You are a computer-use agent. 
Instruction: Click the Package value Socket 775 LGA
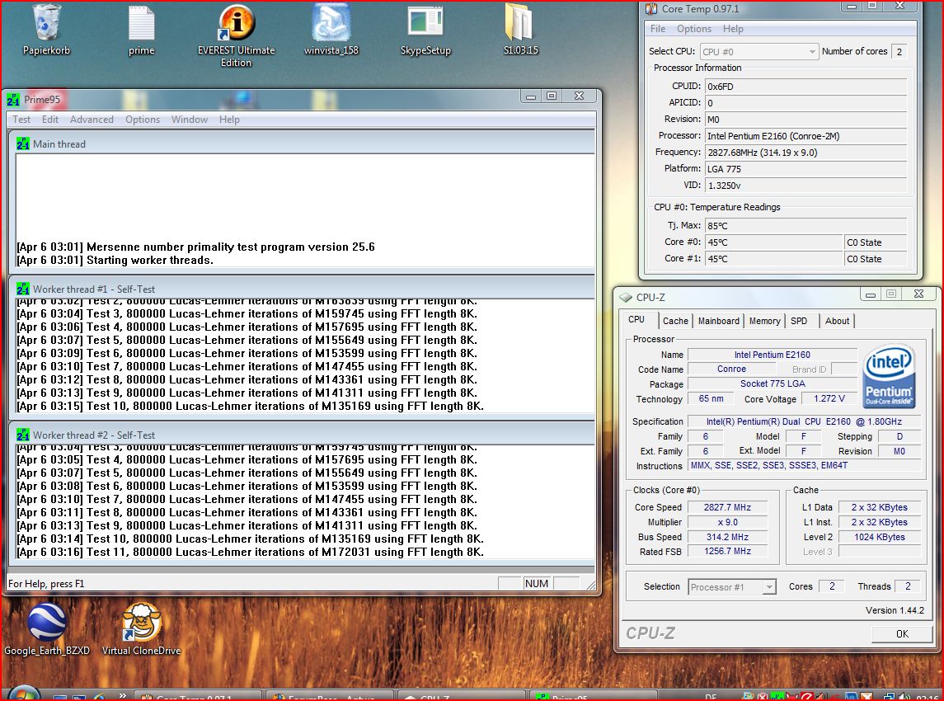point(773,383)
